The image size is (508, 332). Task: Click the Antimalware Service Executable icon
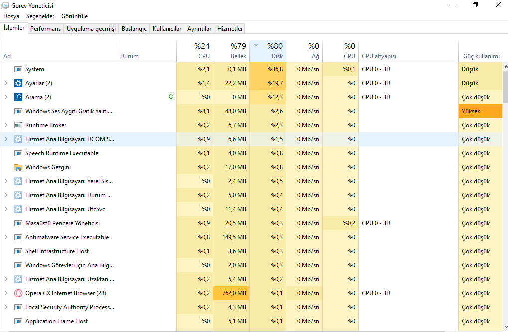click(18, 237)
